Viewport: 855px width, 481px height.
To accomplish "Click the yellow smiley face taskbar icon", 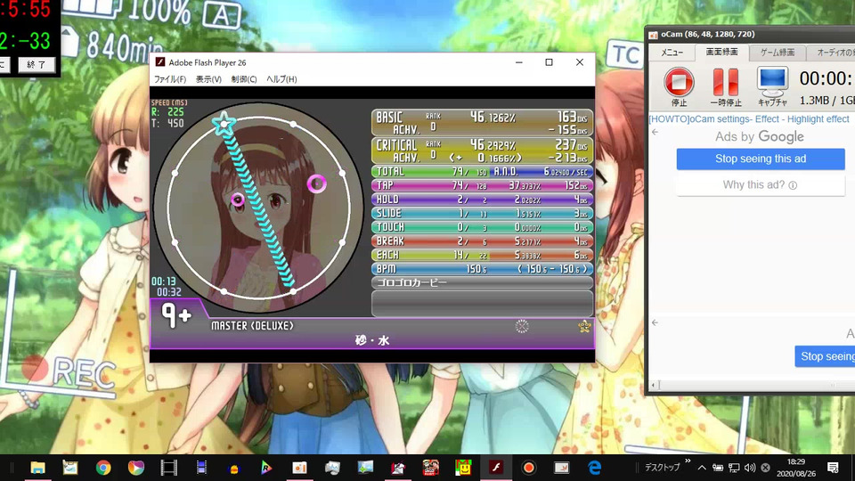I will (463, 468).
